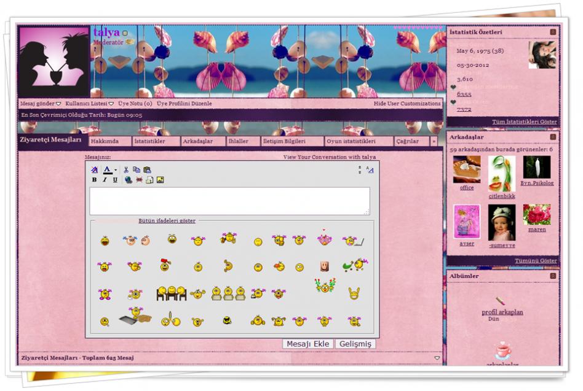The height and width of the screenshot is (391, 583).
Task: Switch editor mode with the A/A icon
Action: point(370,170)
